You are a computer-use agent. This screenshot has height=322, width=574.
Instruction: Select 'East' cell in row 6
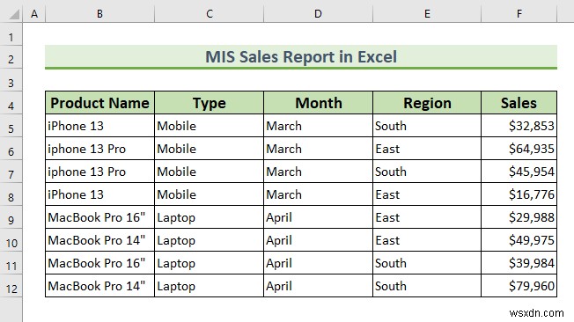(427, 149)
